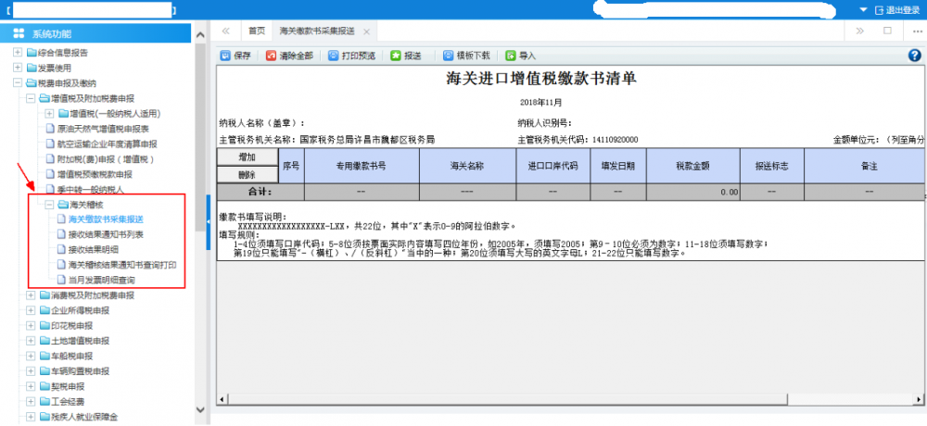927x426 pixels.
Task: Click the form horizontal scrollbar left arrow
Action: tap(222, 400)
